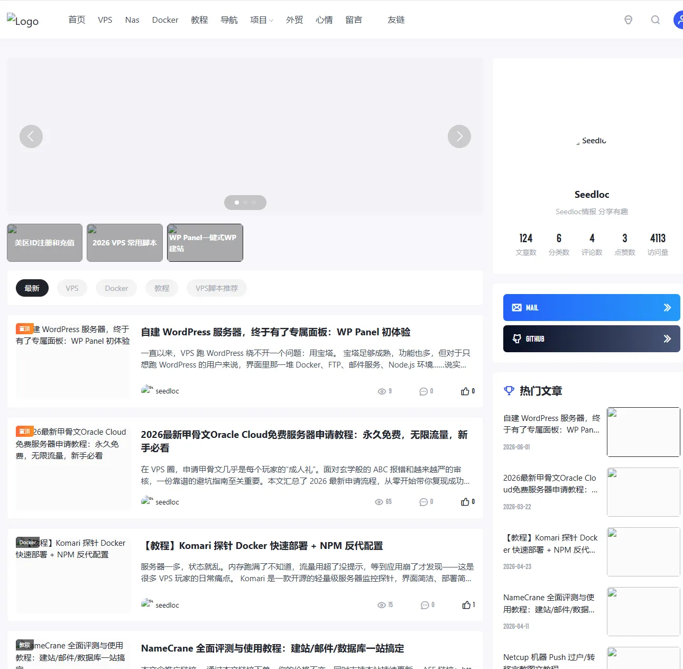Open VPS in the top navigation

point(105,20)
